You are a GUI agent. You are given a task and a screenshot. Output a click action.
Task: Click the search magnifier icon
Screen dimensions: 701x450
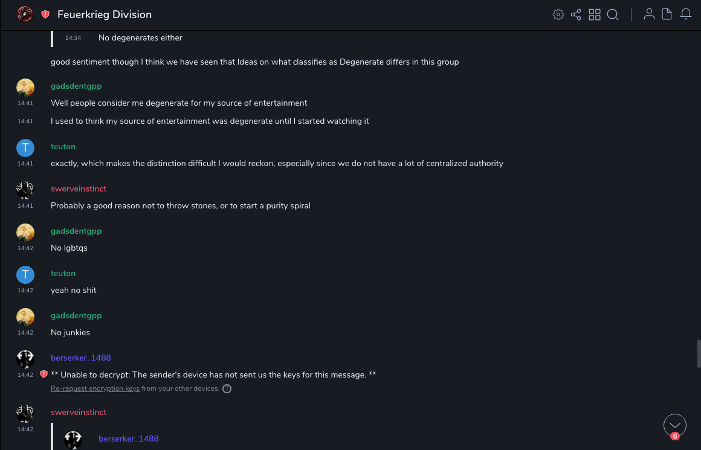coord(613,14)
